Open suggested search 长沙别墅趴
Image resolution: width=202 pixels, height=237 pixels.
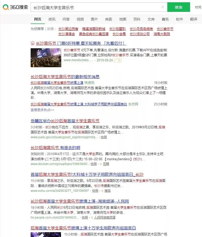(x=117, y=29)
